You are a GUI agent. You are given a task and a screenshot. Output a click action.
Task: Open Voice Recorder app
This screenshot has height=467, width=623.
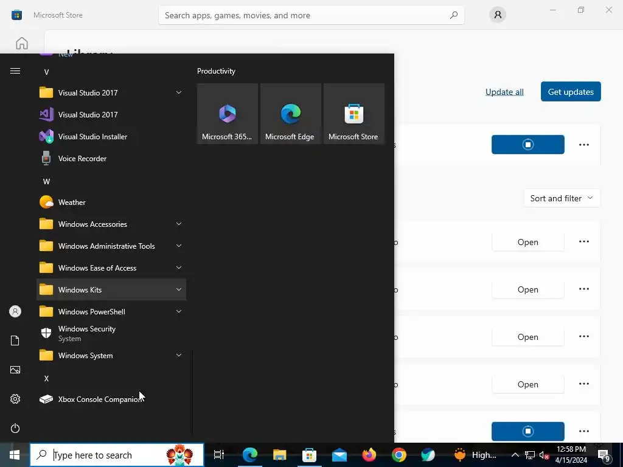(x=111, y=159)
